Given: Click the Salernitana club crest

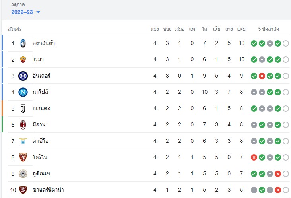Looking at the screenshot, I should tap(23, 190).
